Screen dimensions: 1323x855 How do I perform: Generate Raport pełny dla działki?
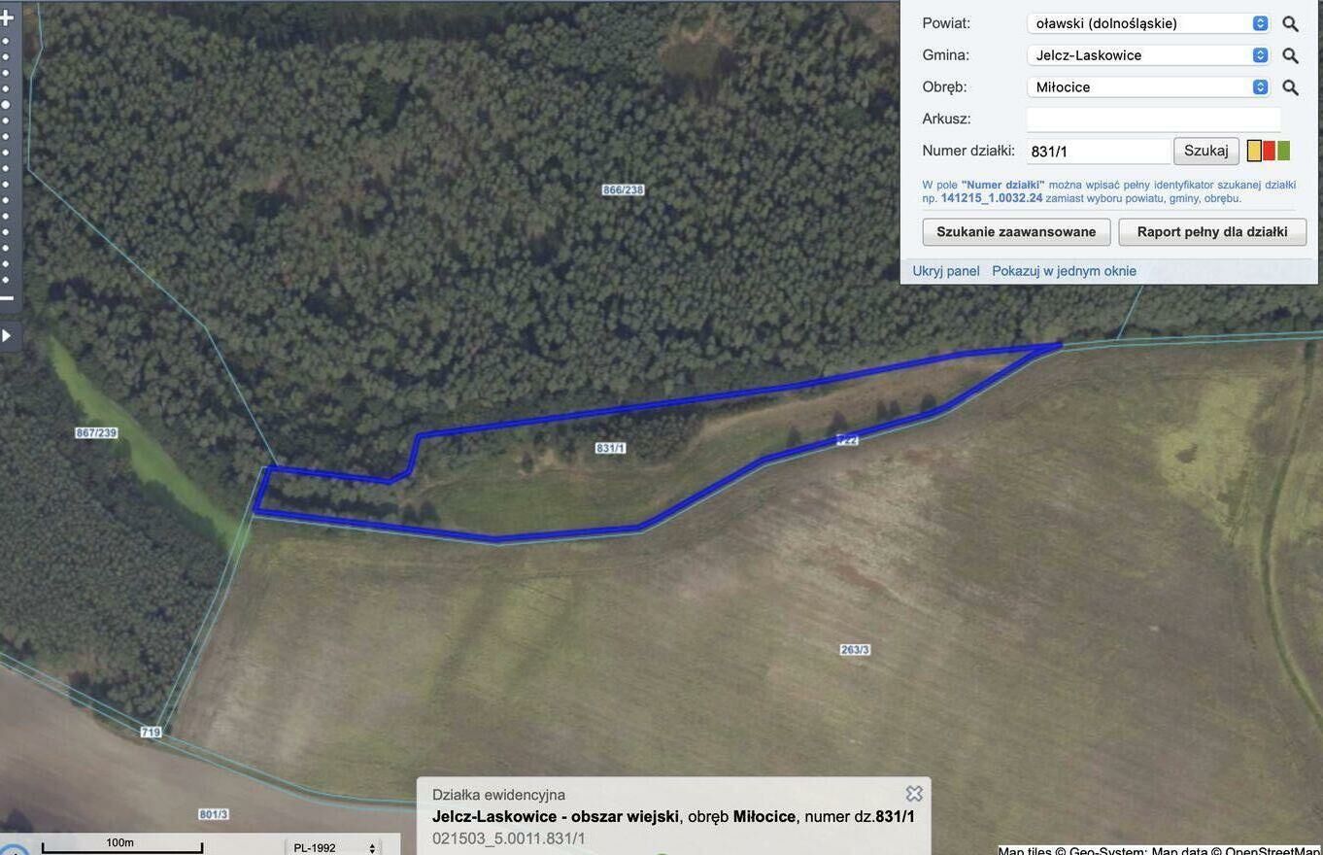pos(1212,232)
